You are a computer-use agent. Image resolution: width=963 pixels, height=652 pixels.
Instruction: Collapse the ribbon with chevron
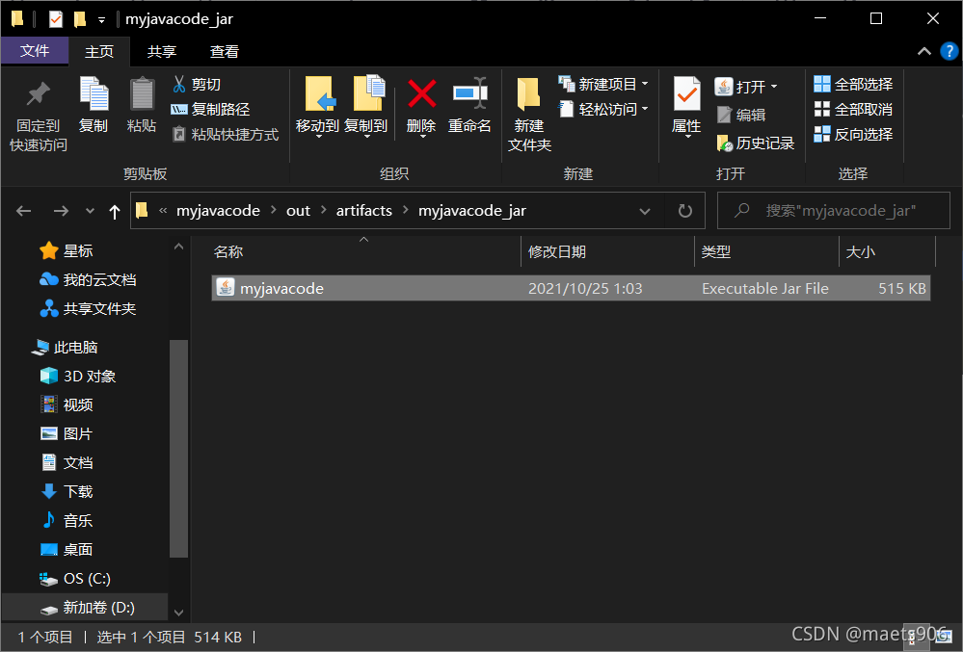point(924,51)
